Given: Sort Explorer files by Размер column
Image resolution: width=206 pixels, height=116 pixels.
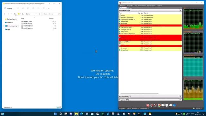Looking at the screenshot, I should [51, 18].
